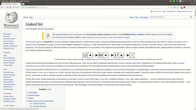Click the browser back arrow
Screen dimensions: 196x110
[x=2, y=7]
